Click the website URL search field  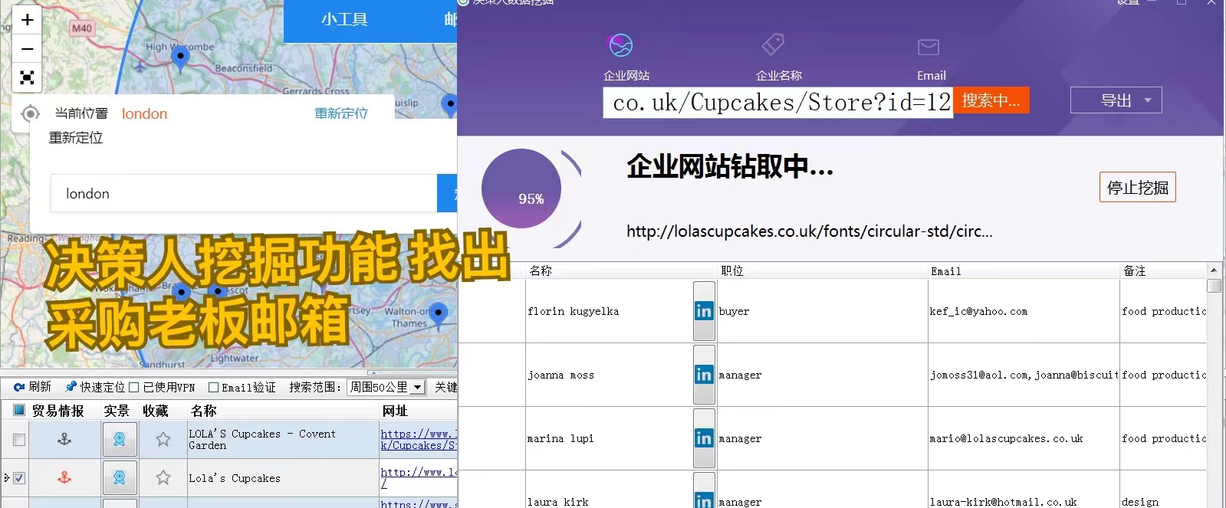(x=778, y=103)
